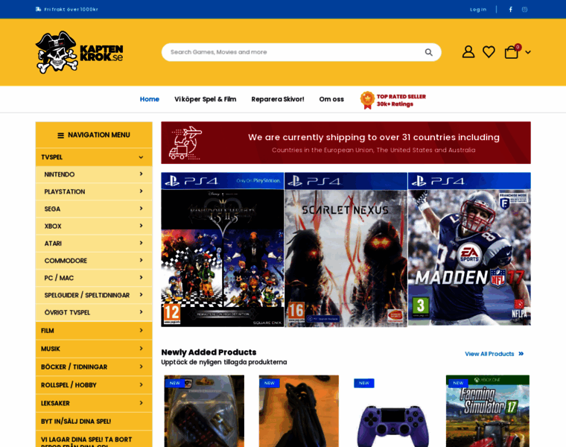
Task: Open Vi köper Spel & Film page
Action: 206,99
